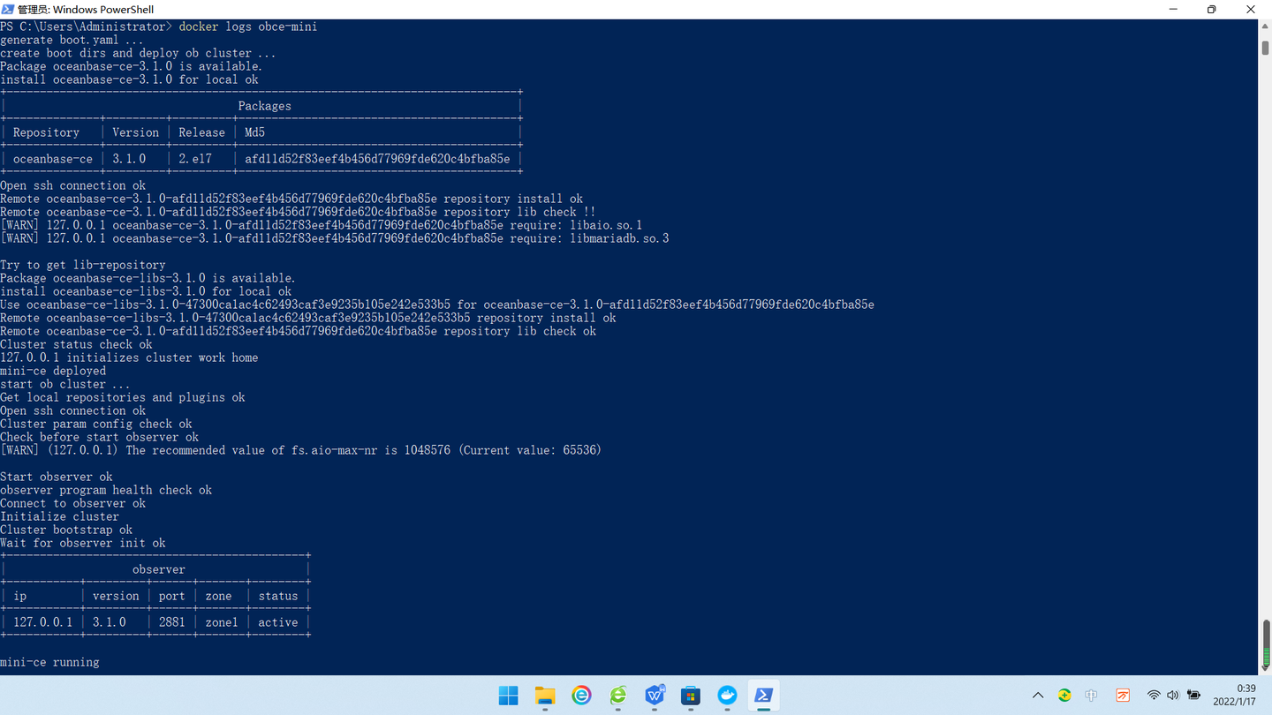This screenshot has height=715, width=1272.
Task: Click 'generate boot.yaml ...' output line
Action: pyautogui.click(x=72, y=40)
